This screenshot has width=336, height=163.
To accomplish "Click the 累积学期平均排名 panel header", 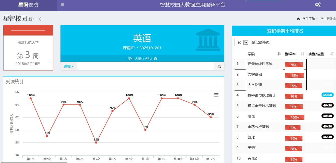I will pos(285,31).
